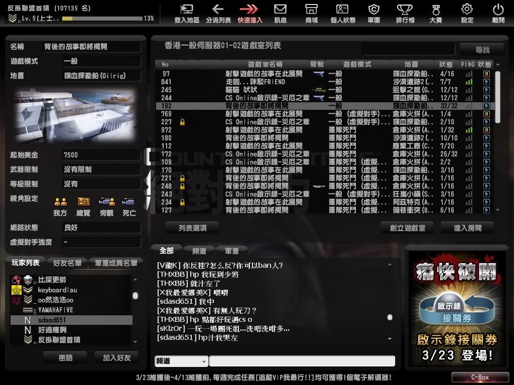The width and height of the screenshot is (514, 385).
Task: Click the player list scroll-down arrow
Action: point(135,341)
